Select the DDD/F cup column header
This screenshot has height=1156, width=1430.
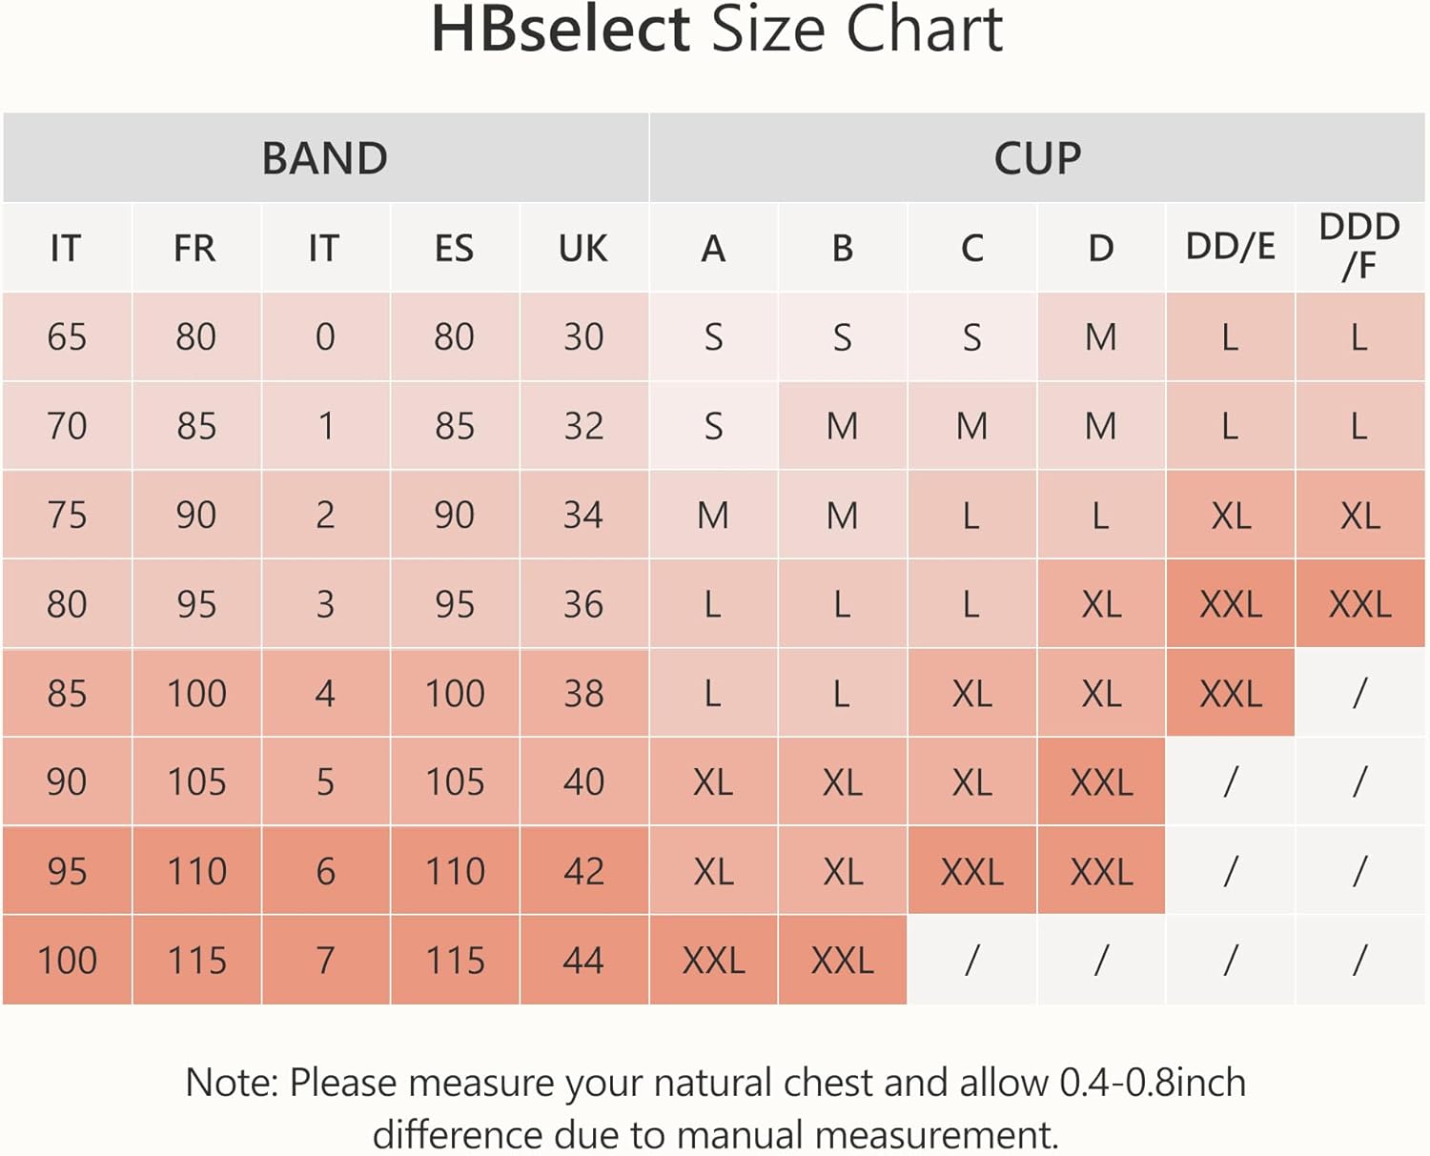pos(1359,247)
